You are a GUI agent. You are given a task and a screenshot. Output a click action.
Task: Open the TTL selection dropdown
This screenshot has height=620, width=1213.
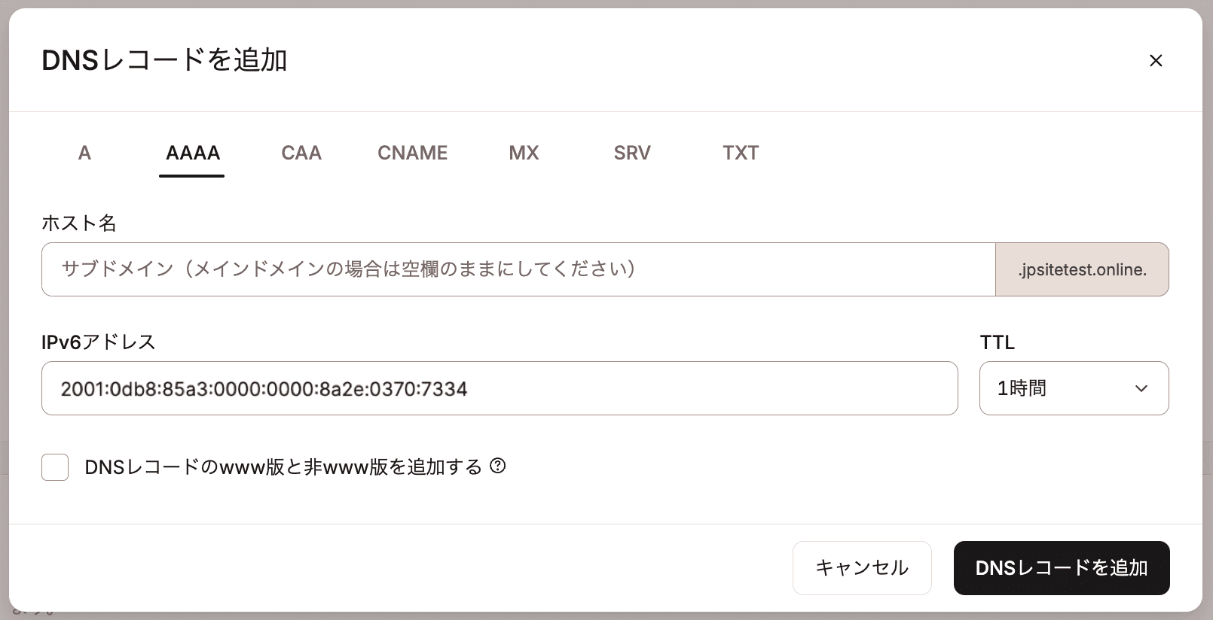[1074, 388]
